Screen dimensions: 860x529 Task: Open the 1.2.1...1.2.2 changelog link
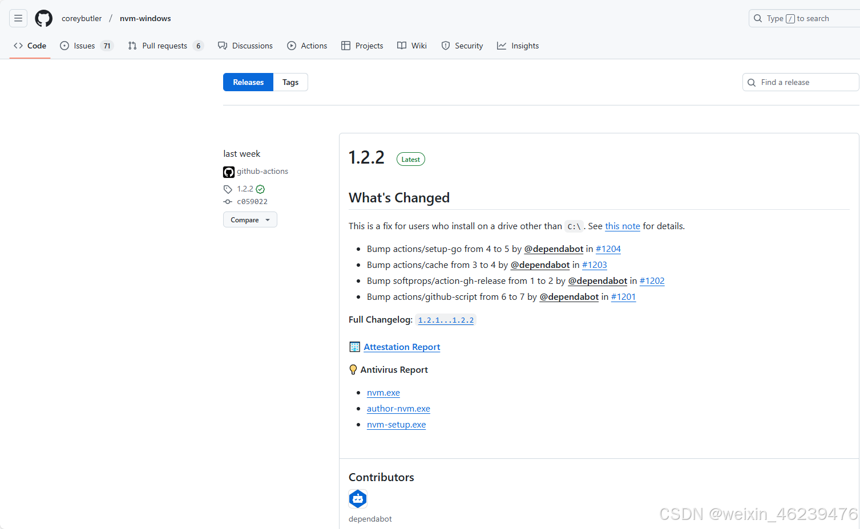pyautogui.click(x=446, y=320)
